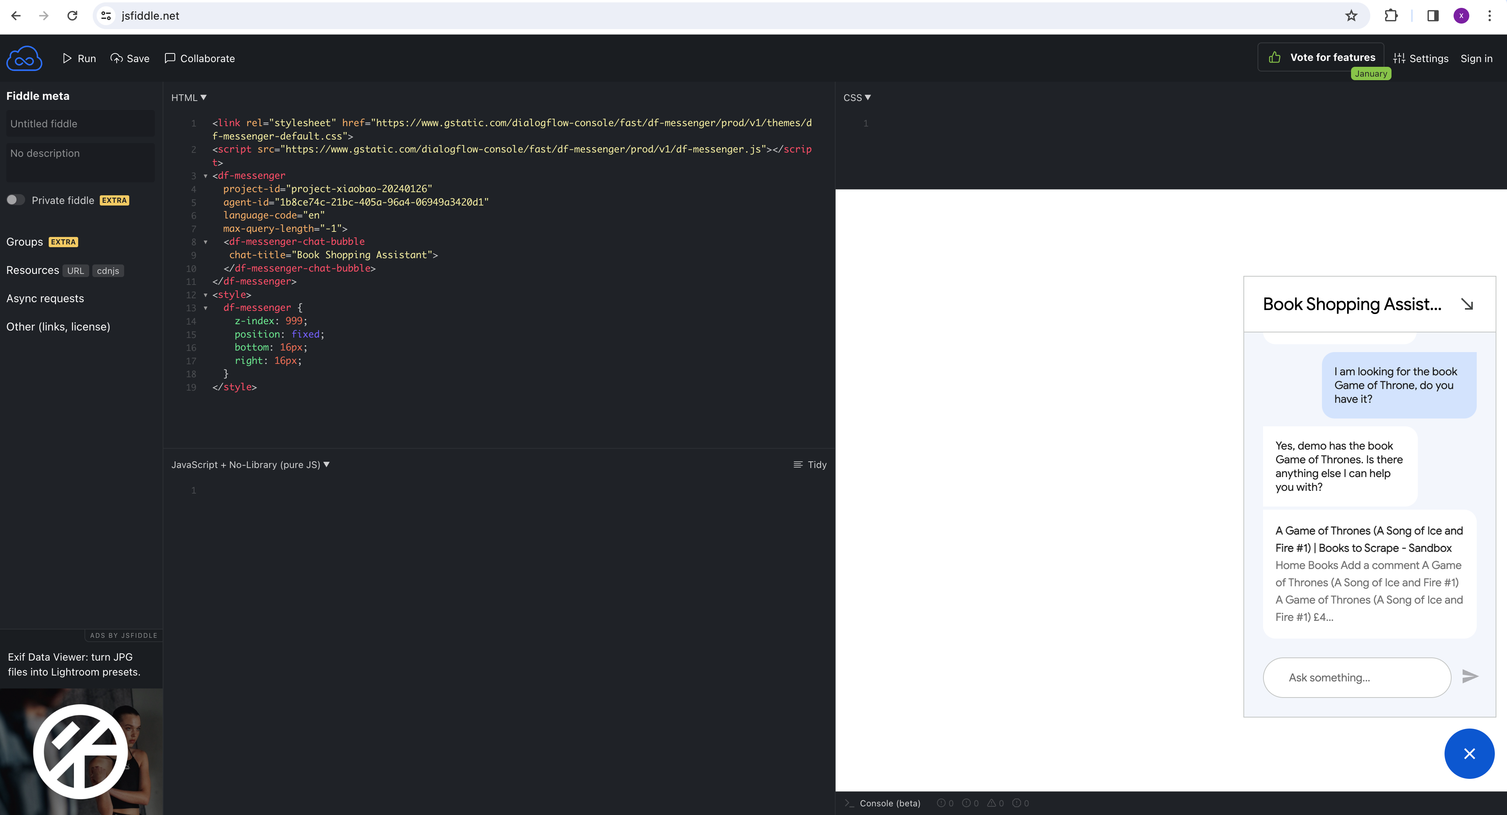The height and width of the screenshot is (815, 1507).
Task: Click the Sign in link
Action: point(1476,59)
